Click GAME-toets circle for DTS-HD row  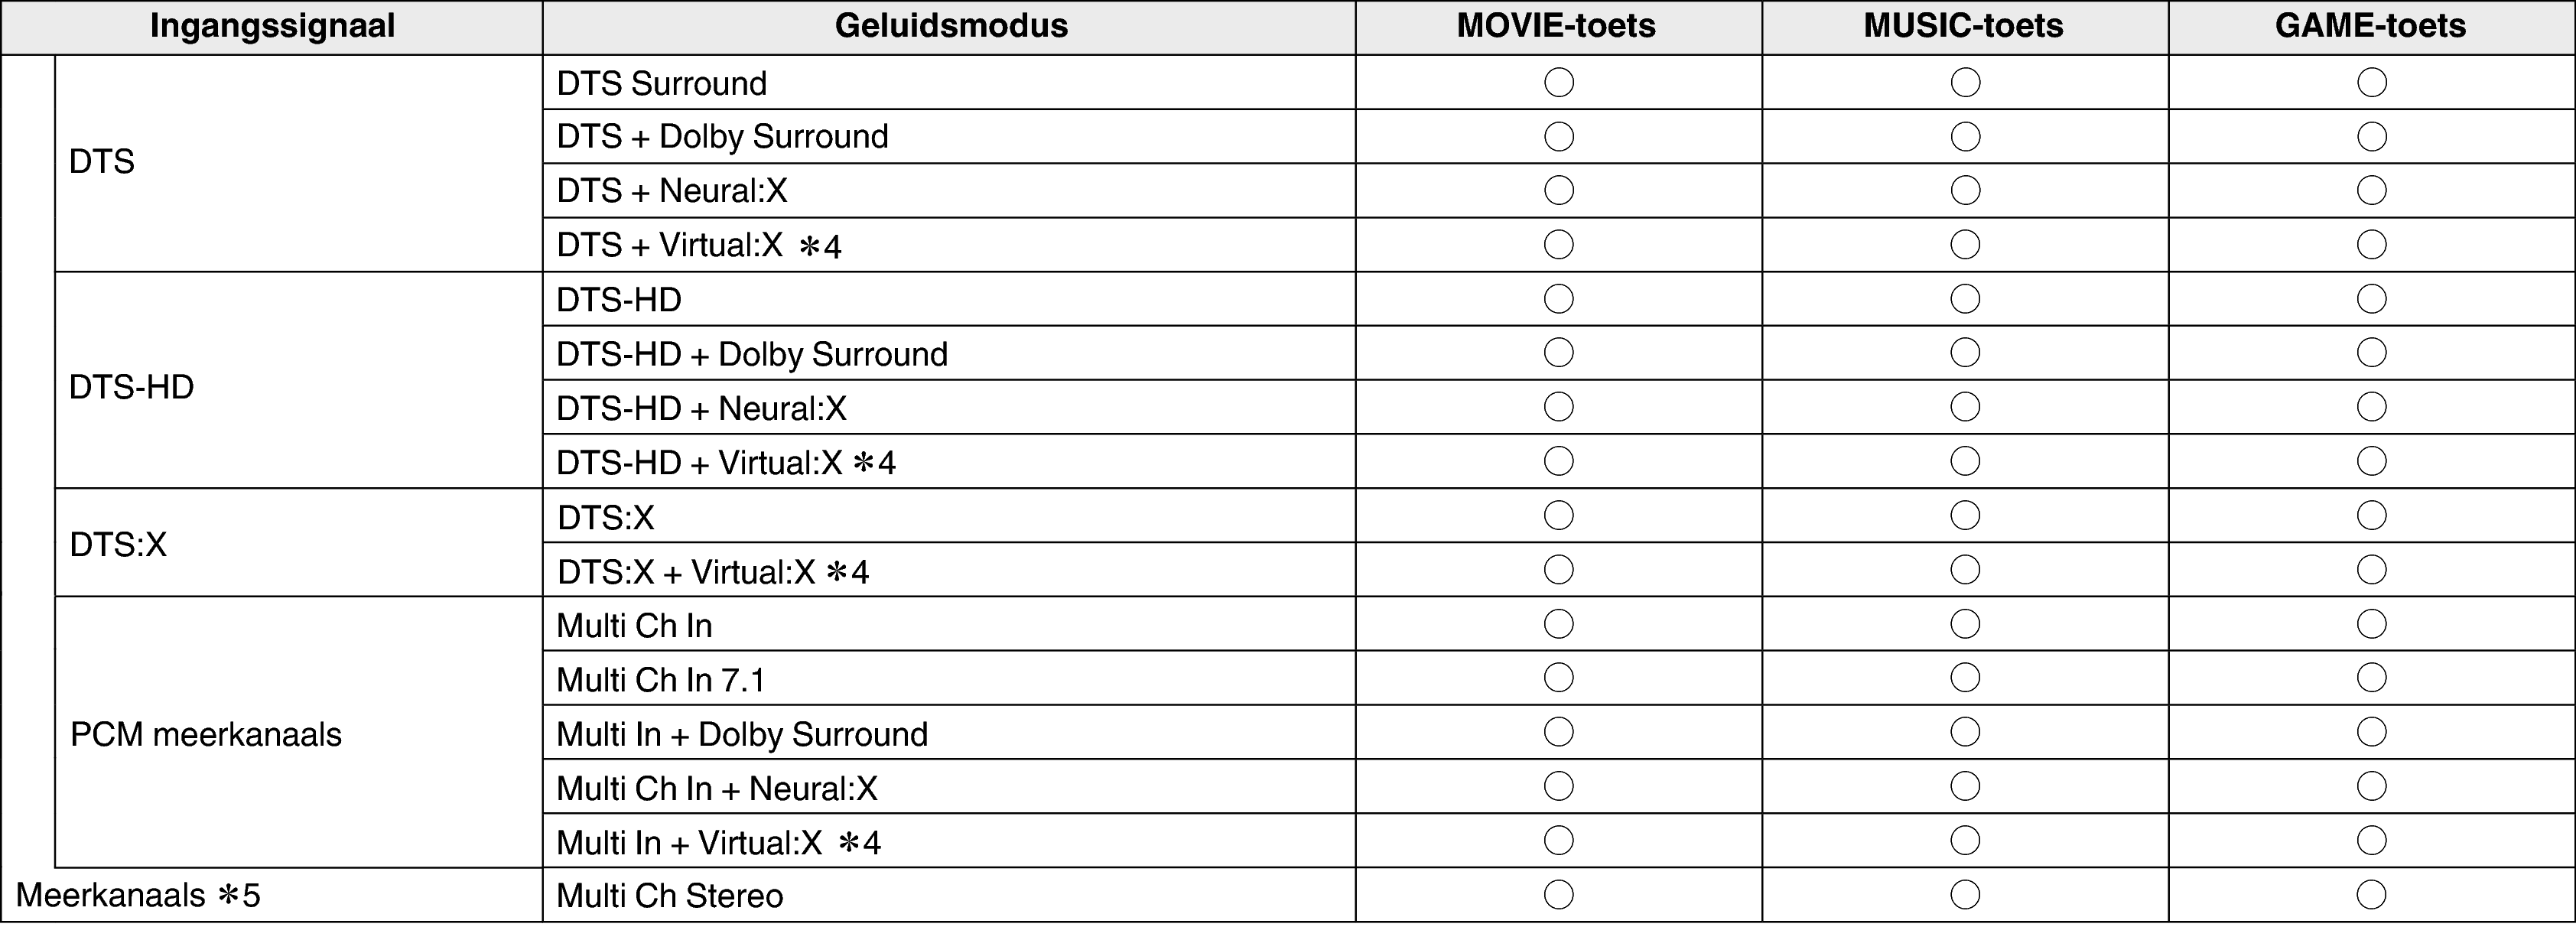2371,298
